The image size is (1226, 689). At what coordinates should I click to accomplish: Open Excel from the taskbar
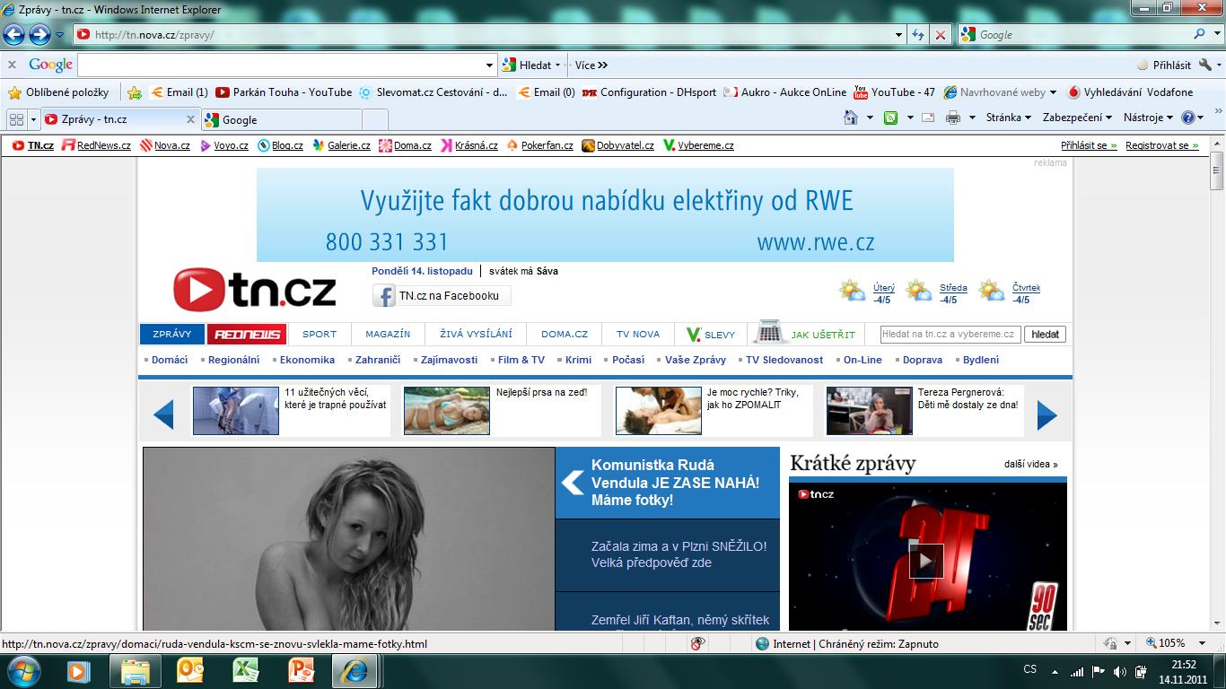click(245, 670)
